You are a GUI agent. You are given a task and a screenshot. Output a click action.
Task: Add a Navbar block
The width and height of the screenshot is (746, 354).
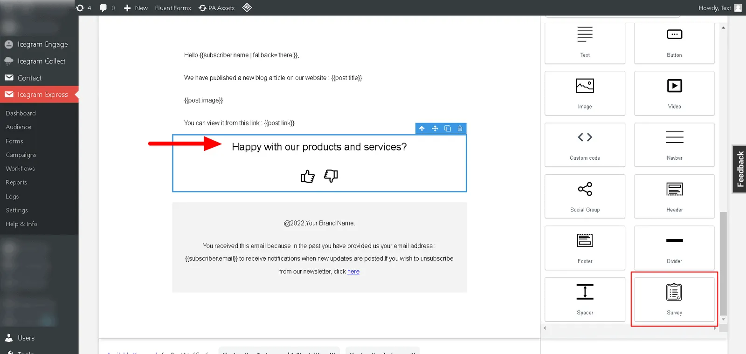click(674, 145)
